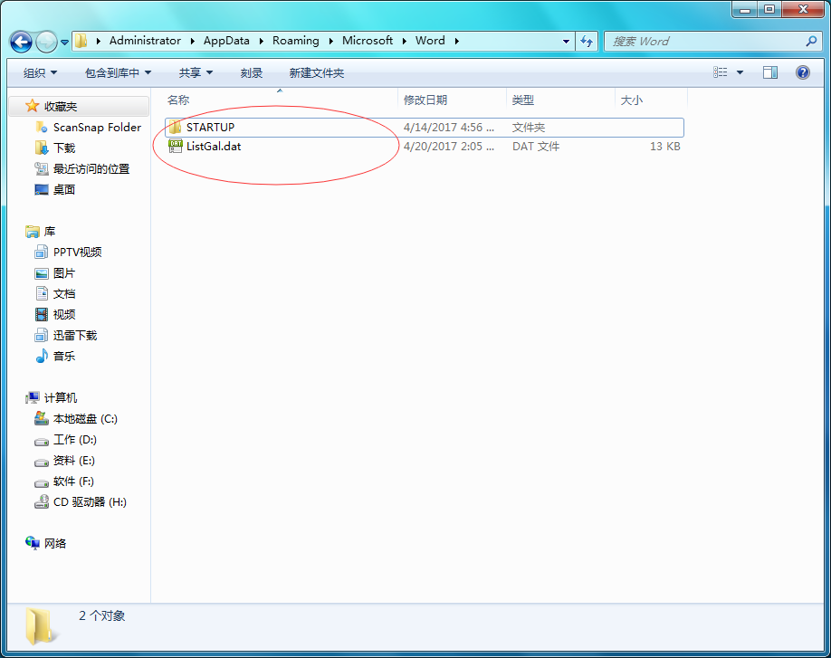The width and height of the screenshot is (831, 658).
Task: Open address bar history dropdown
Action: click(x=566, y=42)
